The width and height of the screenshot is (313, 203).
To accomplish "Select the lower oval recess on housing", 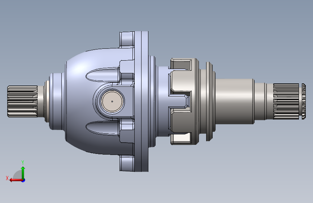I will click(102, 128).
